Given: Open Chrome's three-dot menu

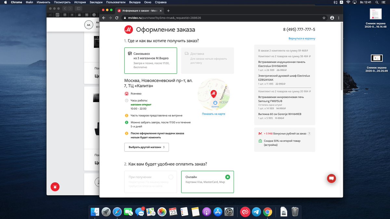Looking at the screenshot, I should [x=339, y=18].
